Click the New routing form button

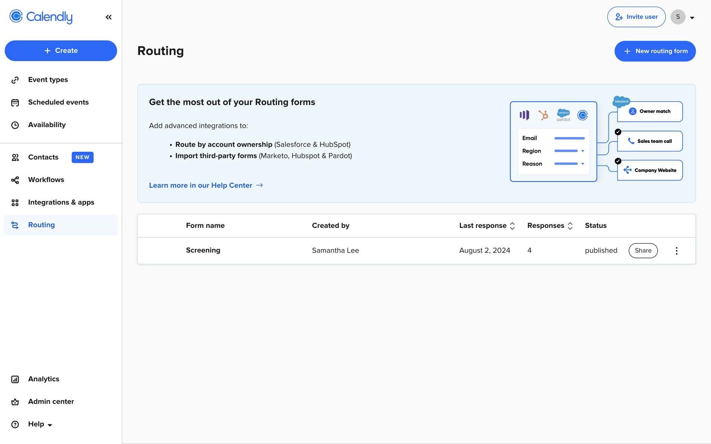(x=655, y=51)
